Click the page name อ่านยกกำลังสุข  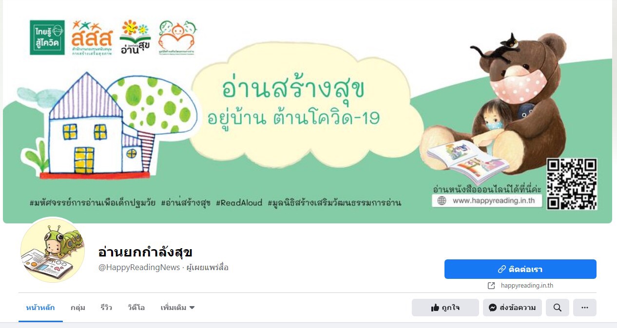pos(145,252)
